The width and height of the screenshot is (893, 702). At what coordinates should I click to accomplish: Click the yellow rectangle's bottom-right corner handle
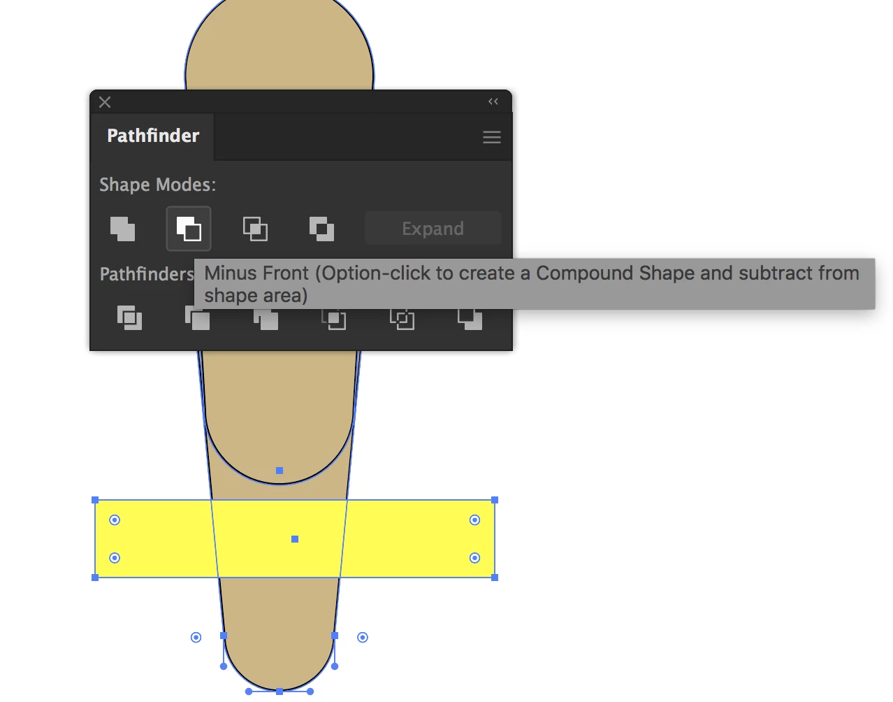[x=495, y=578]
